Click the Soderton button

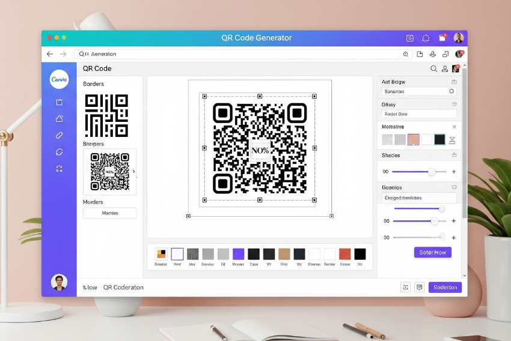445,288
